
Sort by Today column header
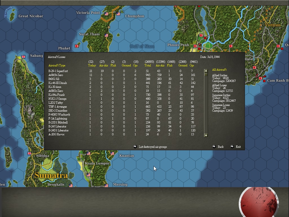click(x=92, y=65)
